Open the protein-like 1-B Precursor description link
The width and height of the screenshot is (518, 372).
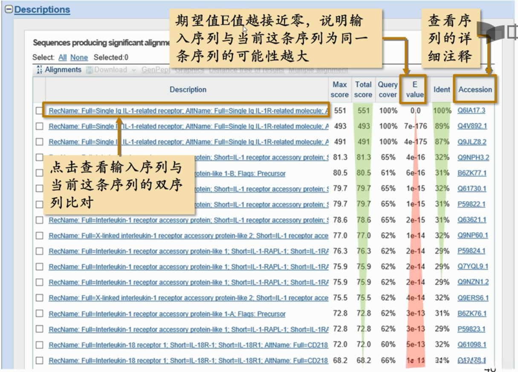(240, 173)
